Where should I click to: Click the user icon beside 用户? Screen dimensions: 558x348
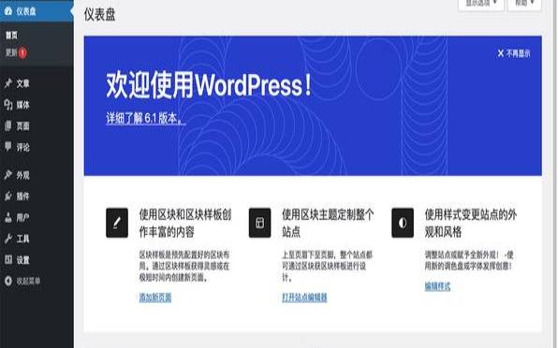[x=8, y=217]
